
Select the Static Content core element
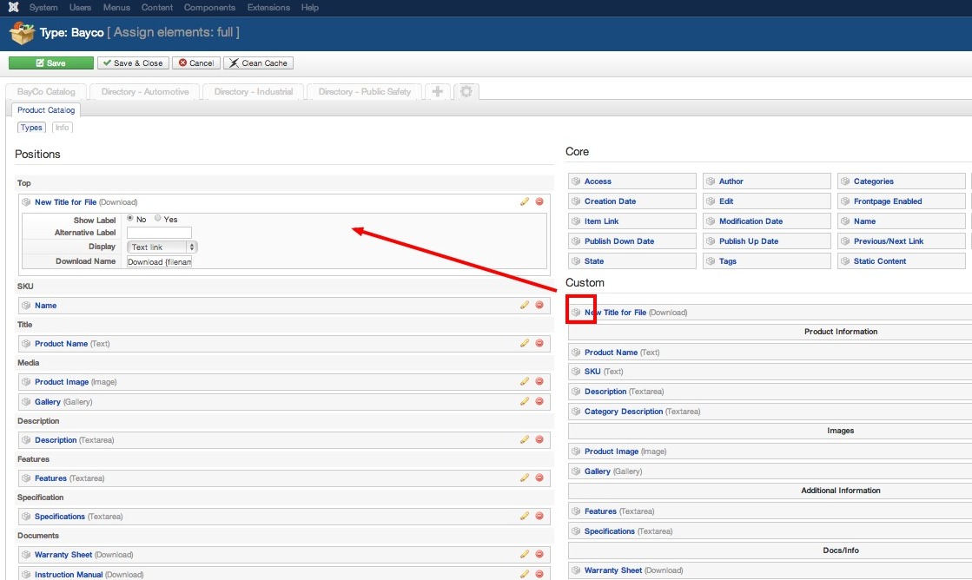902,260
